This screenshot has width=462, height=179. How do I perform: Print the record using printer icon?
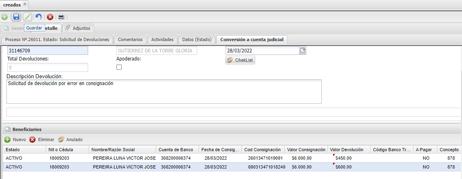click(61, 17)
